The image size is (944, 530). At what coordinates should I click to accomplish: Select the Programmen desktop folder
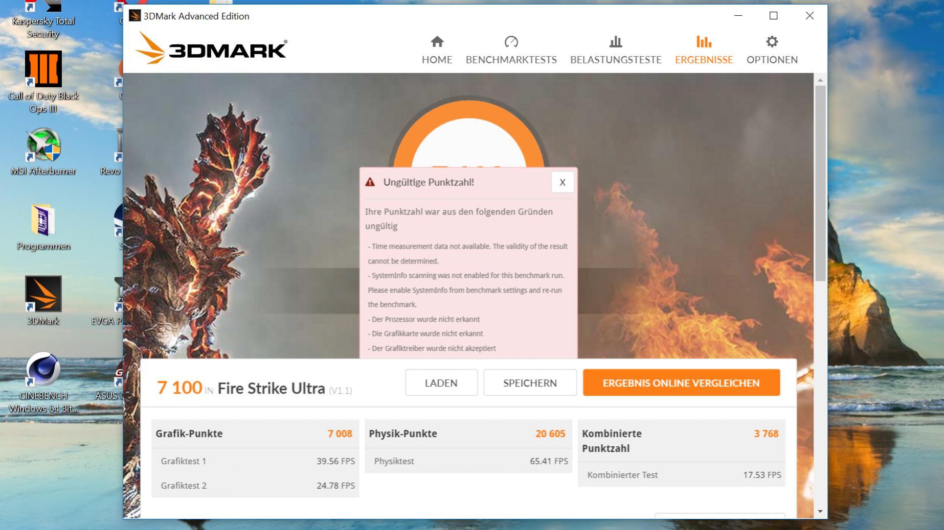[43, 227]
